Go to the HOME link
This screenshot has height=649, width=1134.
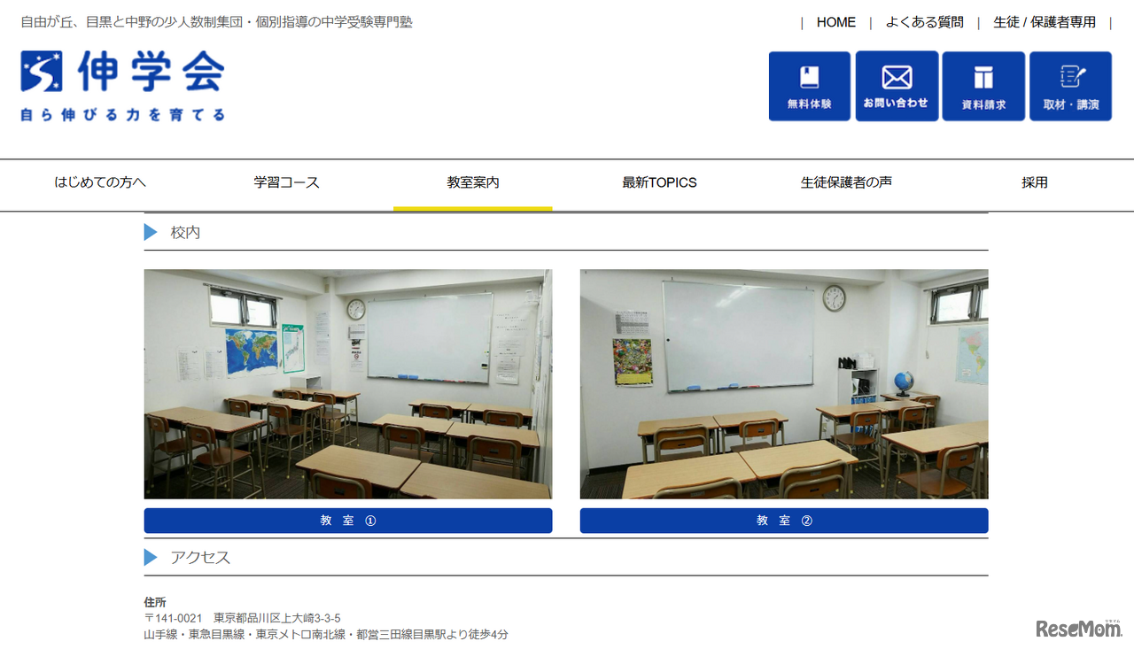coord(835,22)
